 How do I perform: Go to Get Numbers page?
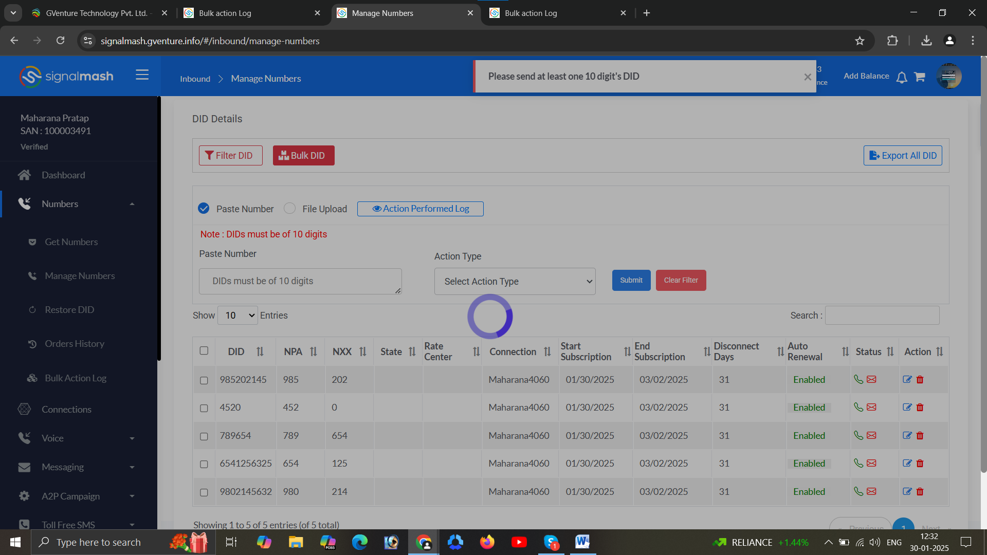71,242
